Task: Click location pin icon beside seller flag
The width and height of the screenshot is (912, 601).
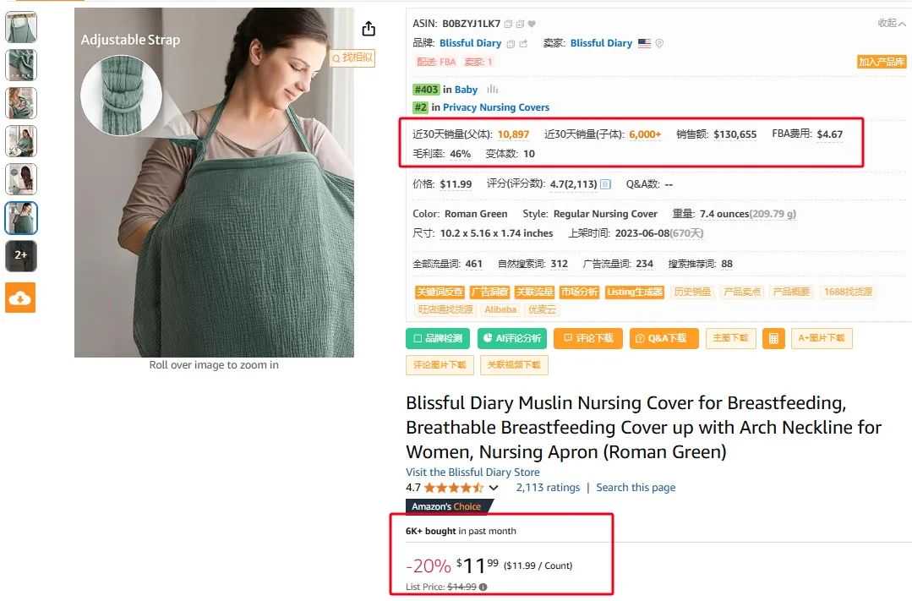Action: [659, 43]
